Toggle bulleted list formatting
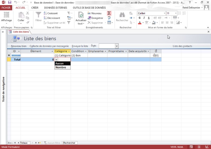211x149 pixels. pos(180,13)
